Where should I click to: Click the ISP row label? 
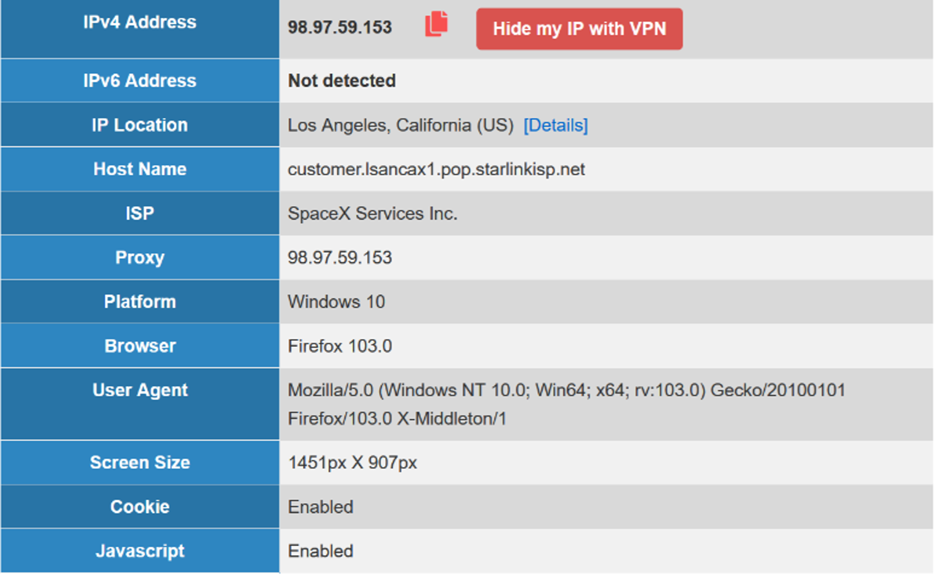click(x=140, y=213)
